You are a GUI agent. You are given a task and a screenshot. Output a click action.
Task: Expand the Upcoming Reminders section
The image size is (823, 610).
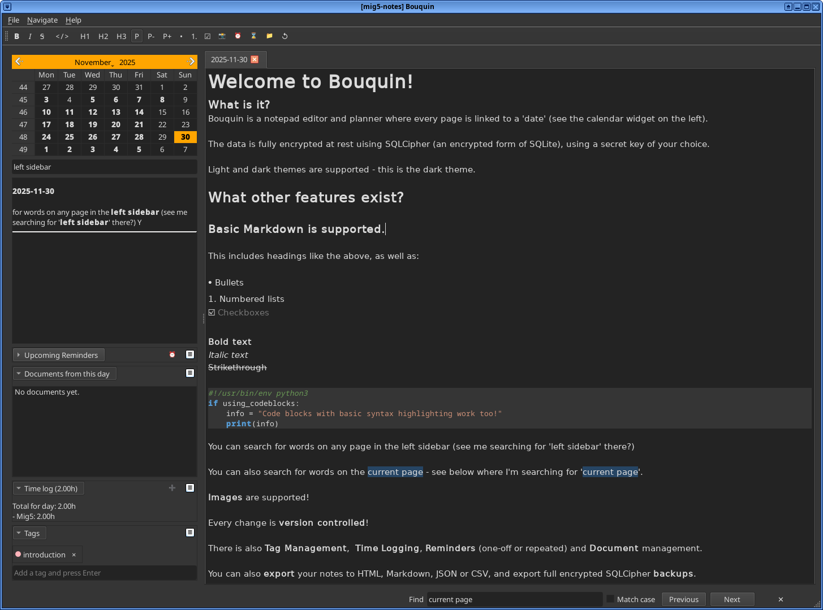pos(58,355)
